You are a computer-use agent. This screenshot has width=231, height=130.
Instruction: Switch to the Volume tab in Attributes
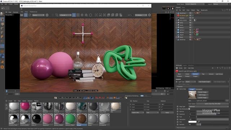(x=211, y=74)
